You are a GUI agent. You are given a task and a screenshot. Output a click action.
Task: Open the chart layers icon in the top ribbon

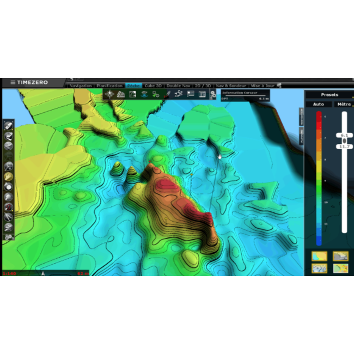pos(121,94)
